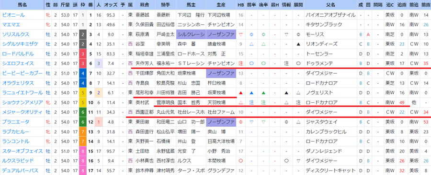Screen dimensions: 431x175
Task: Select red 49 value in ショウナンアメリア row
Action: click(x=402, y=103)
